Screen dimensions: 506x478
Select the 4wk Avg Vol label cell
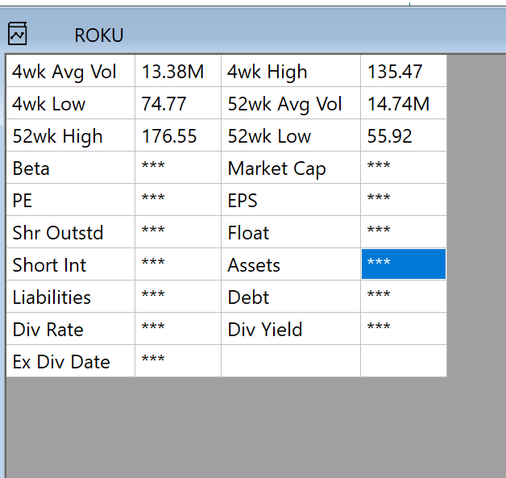pyautogui.click(x=70, y=72)
